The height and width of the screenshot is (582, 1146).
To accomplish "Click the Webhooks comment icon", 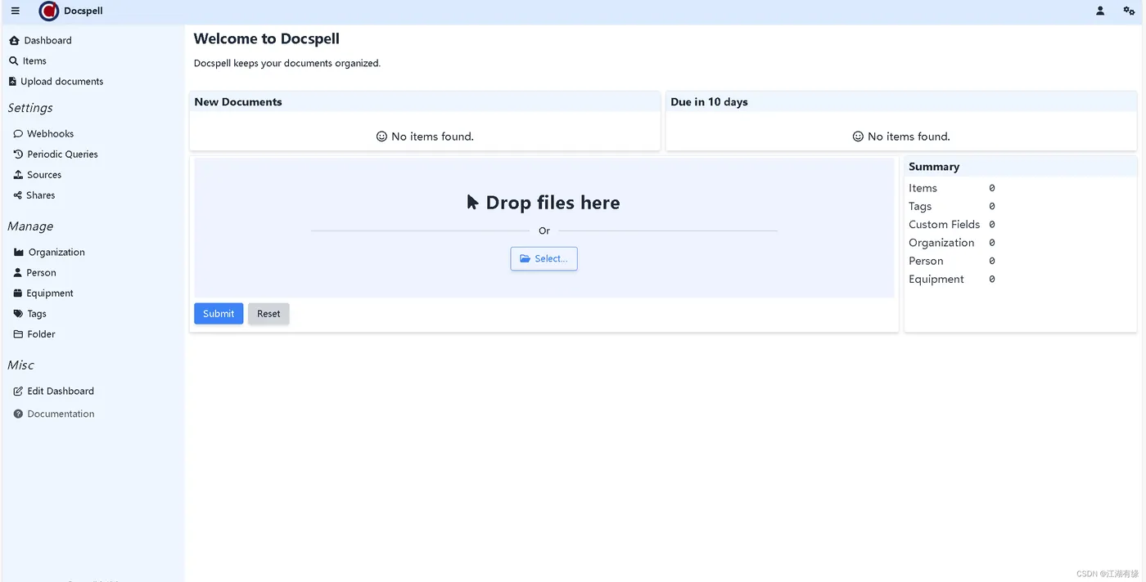I will [x=18, y=134].
